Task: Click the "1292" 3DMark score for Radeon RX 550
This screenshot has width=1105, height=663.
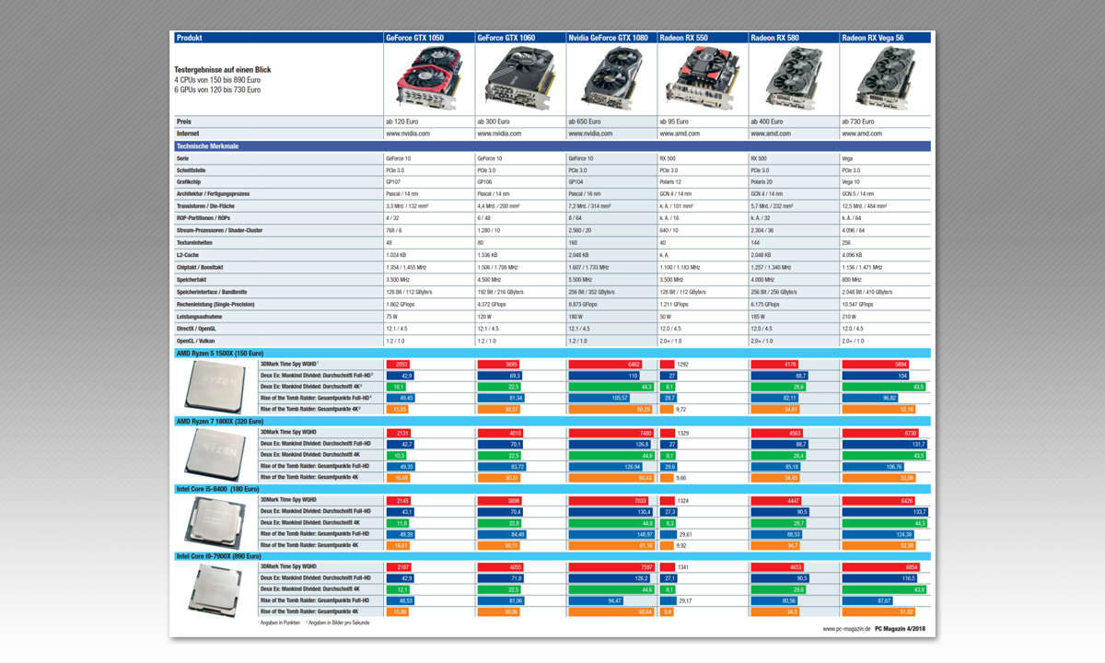Action: coord(683,364)
